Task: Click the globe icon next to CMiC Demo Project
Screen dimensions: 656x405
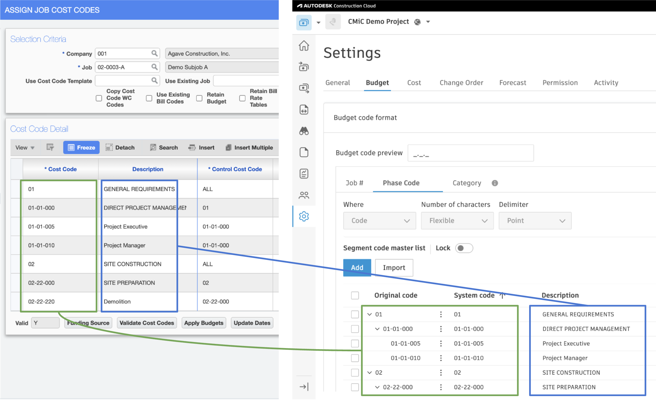Action: click(417, 22)
